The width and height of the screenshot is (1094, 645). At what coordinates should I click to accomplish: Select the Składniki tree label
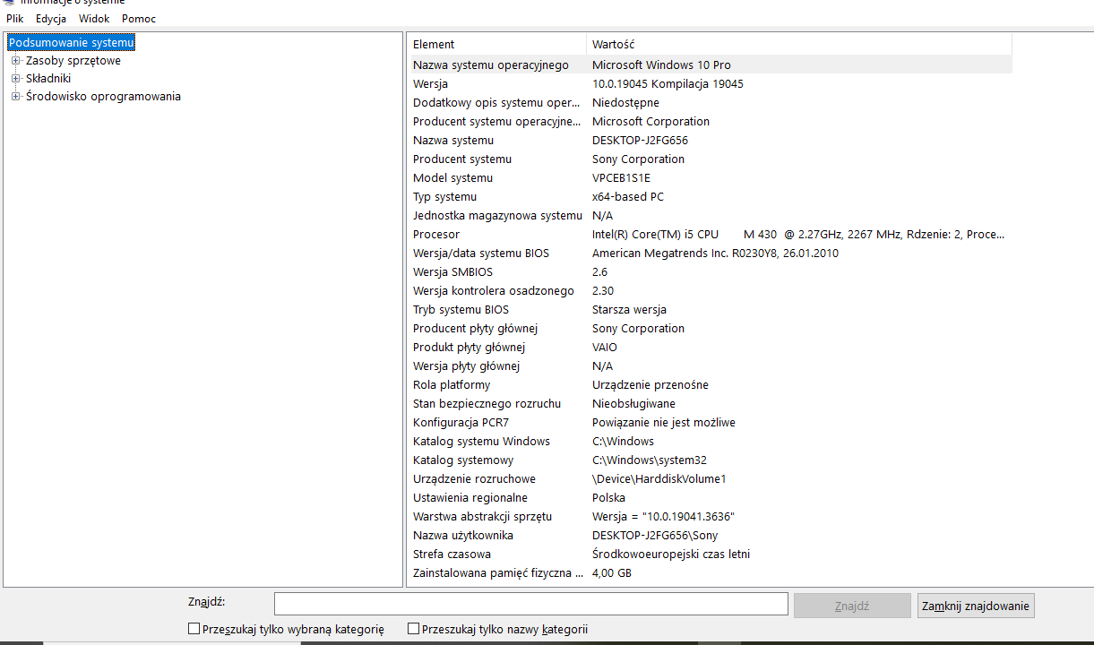(48, 79)
